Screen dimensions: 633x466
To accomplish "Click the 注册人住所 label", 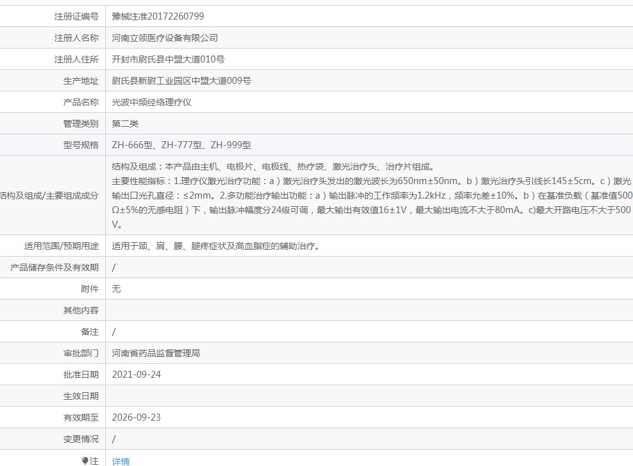I will 76,59.
